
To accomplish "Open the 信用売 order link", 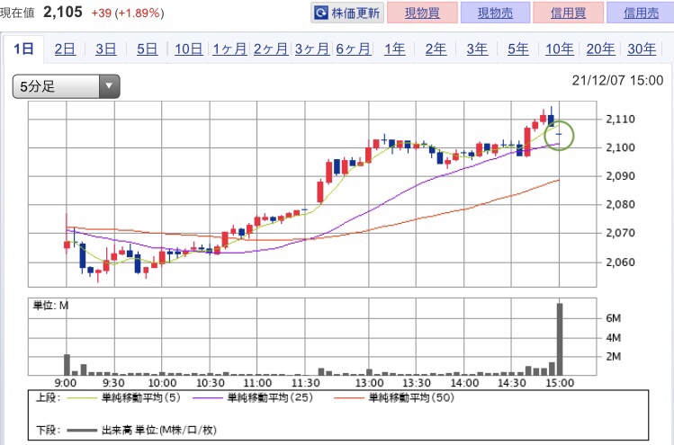I will pos(641,13).
